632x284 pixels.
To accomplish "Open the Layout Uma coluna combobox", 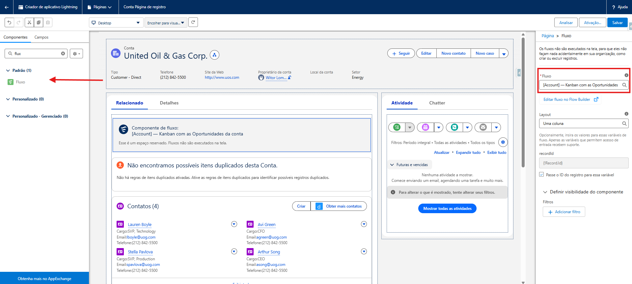I will click(584, 124).
